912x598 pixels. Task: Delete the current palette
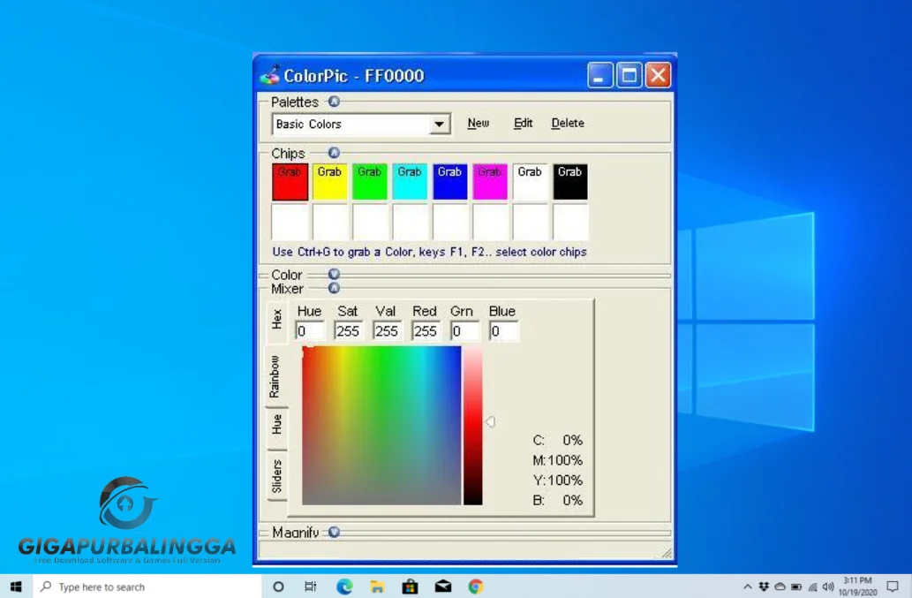(567, 123)
